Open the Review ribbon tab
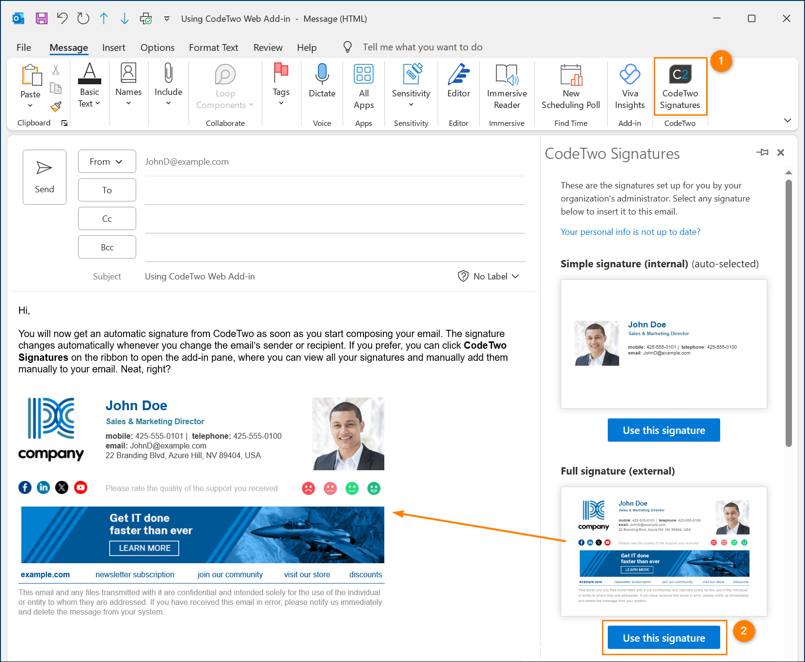This screenshot has width=805, height=662. click(x=268, y=47)
